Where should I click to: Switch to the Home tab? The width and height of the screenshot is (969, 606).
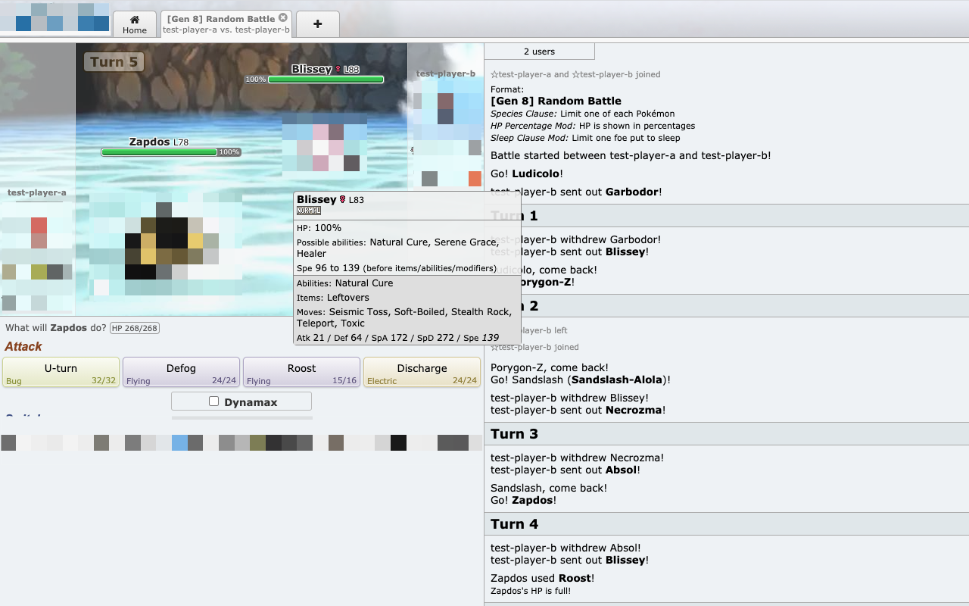(x=135, y=23)
